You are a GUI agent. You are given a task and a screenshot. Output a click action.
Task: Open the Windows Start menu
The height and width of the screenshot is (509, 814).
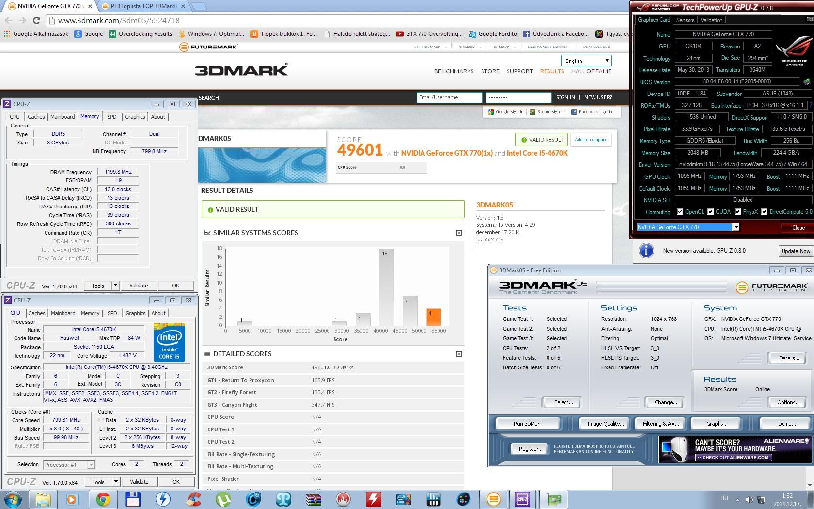pos(13,499)
